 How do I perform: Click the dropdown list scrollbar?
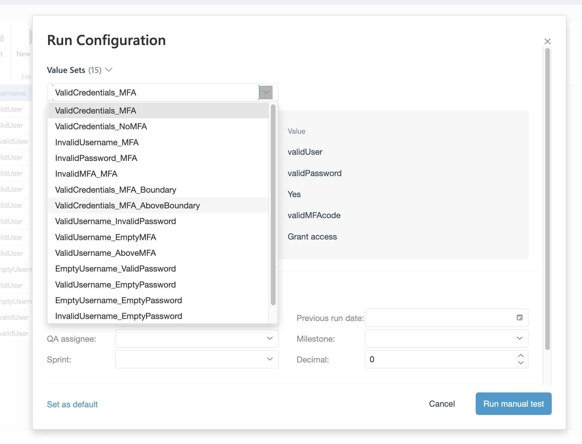[x=273, y=205]
